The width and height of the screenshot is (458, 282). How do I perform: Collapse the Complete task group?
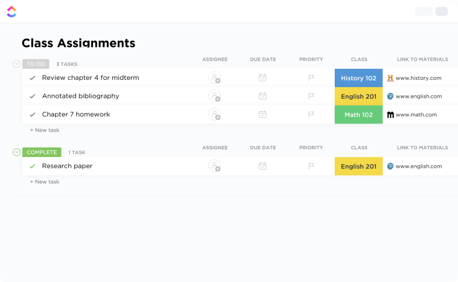click(x=17, y=152)
